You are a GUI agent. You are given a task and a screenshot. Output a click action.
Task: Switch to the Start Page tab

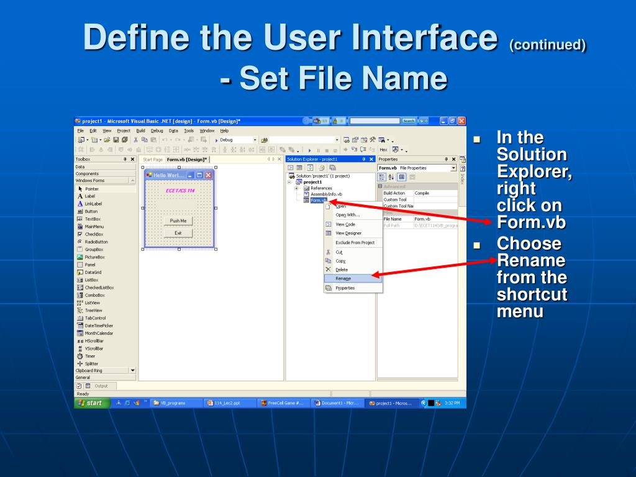[x=153, y=160]
